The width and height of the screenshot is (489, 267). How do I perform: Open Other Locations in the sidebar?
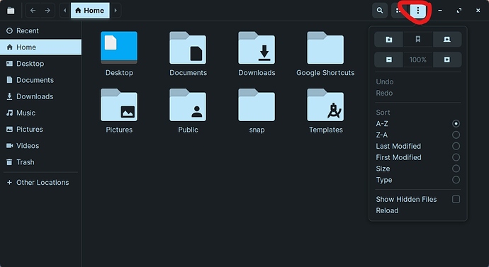click(40, 183)
